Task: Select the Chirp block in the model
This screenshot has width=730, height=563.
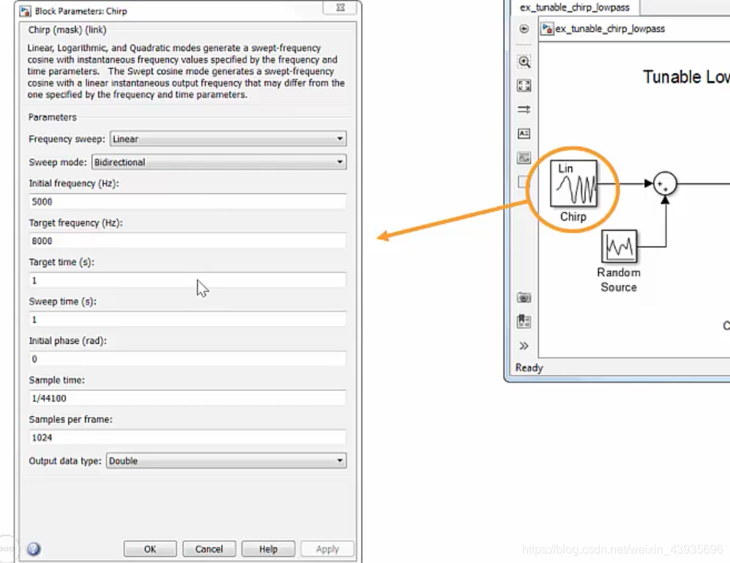Action: point(574,183)
